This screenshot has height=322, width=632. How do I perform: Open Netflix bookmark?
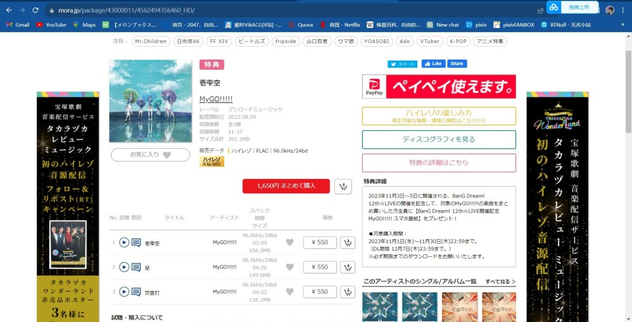tap(340, 25)
